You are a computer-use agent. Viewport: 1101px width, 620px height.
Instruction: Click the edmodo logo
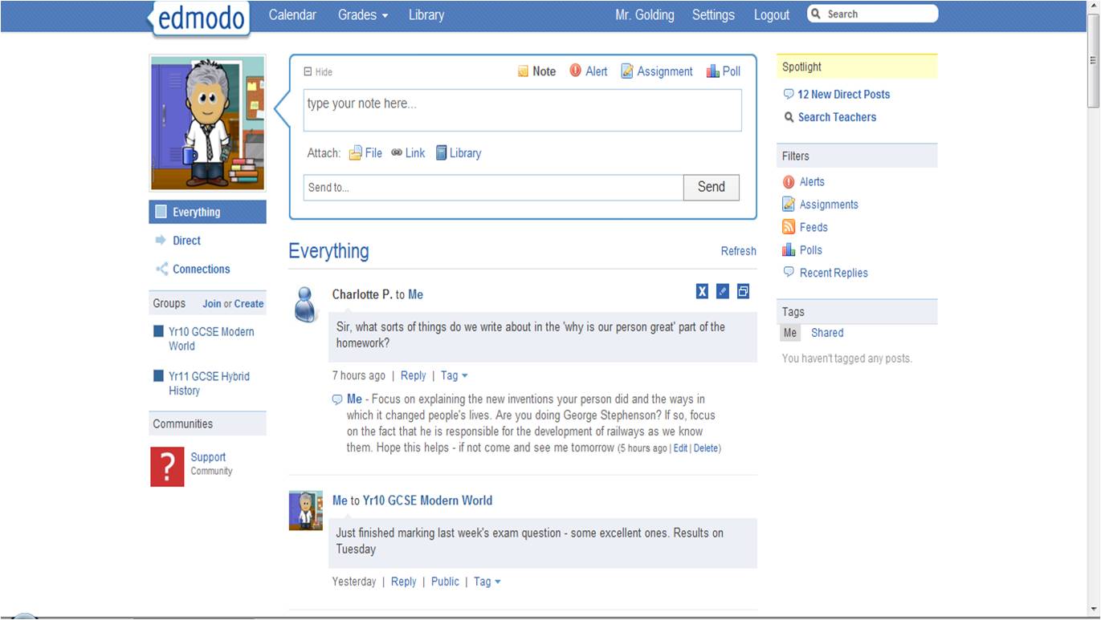tap(200, 18)
